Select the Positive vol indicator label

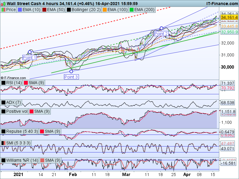click(17, 111)
